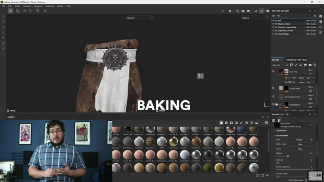The width and height of the screenshot is (324, 182).
Task: Select the Material Picker tool in left toolbar
Action: pos(3,49)
